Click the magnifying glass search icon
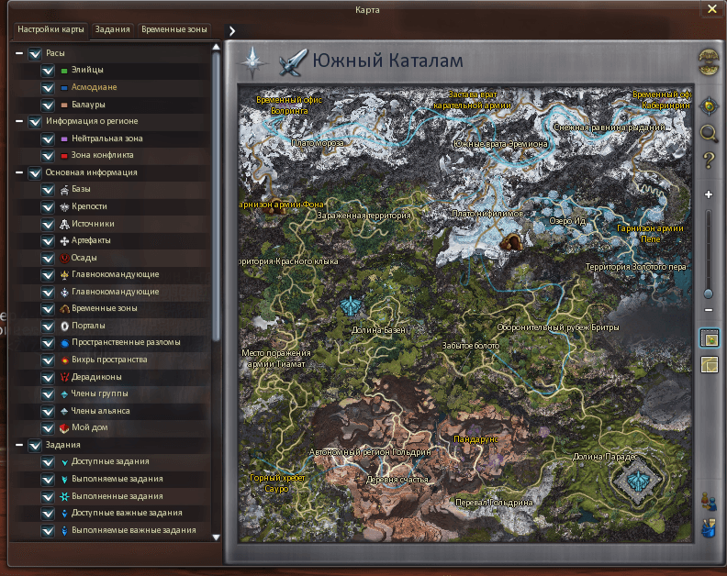Image resolution: width=727 pixels, height=576 pixels. pos(708,133)
